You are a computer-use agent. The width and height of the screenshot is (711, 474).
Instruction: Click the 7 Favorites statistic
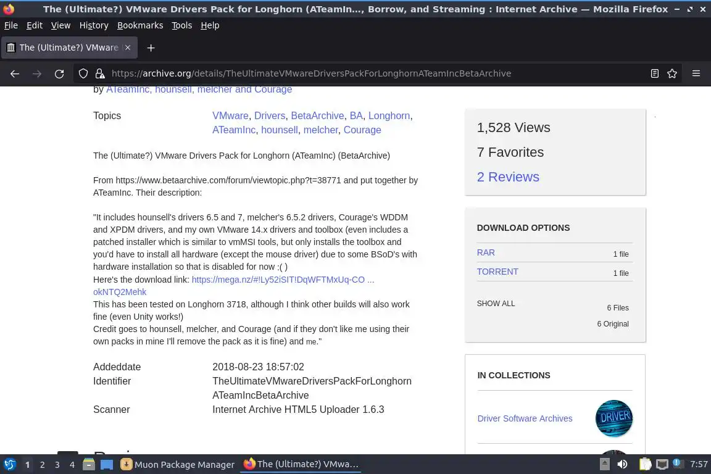coord(510,152)
